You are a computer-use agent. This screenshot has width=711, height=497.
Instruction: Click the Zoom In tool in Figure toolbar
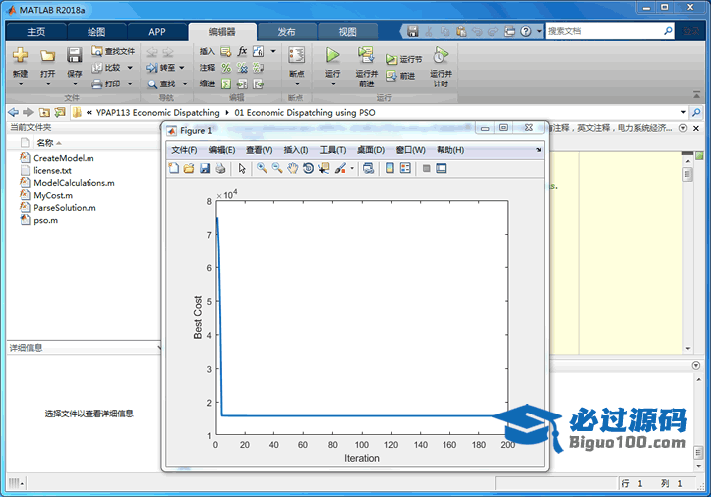262,168
